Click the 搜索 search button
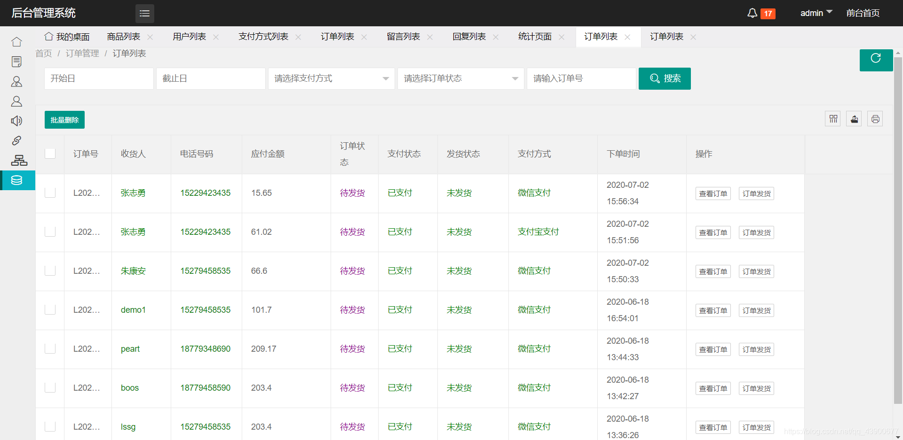 tap(665, 78)
